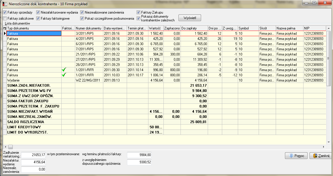The width and height of the screenshot is (333, 176).
Task: Click the due date 2011.10.06
Action: pyautogui.click(x=135, y=54)
